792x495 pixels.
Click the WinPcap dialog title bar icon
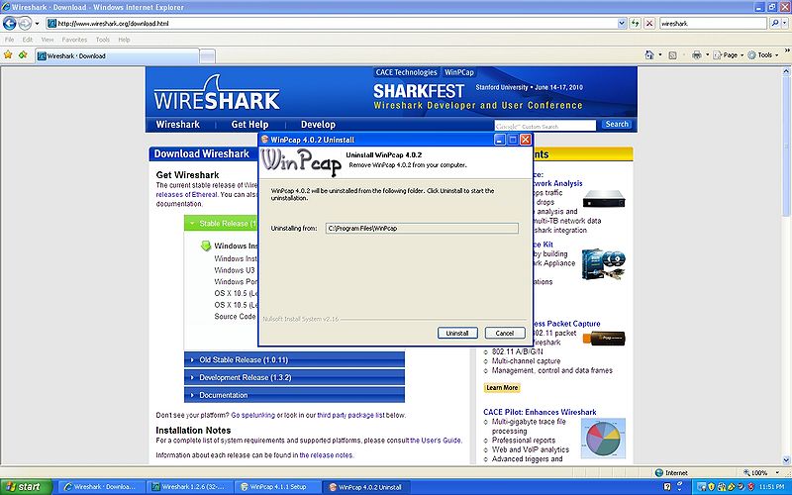click(x=264, y=140)
